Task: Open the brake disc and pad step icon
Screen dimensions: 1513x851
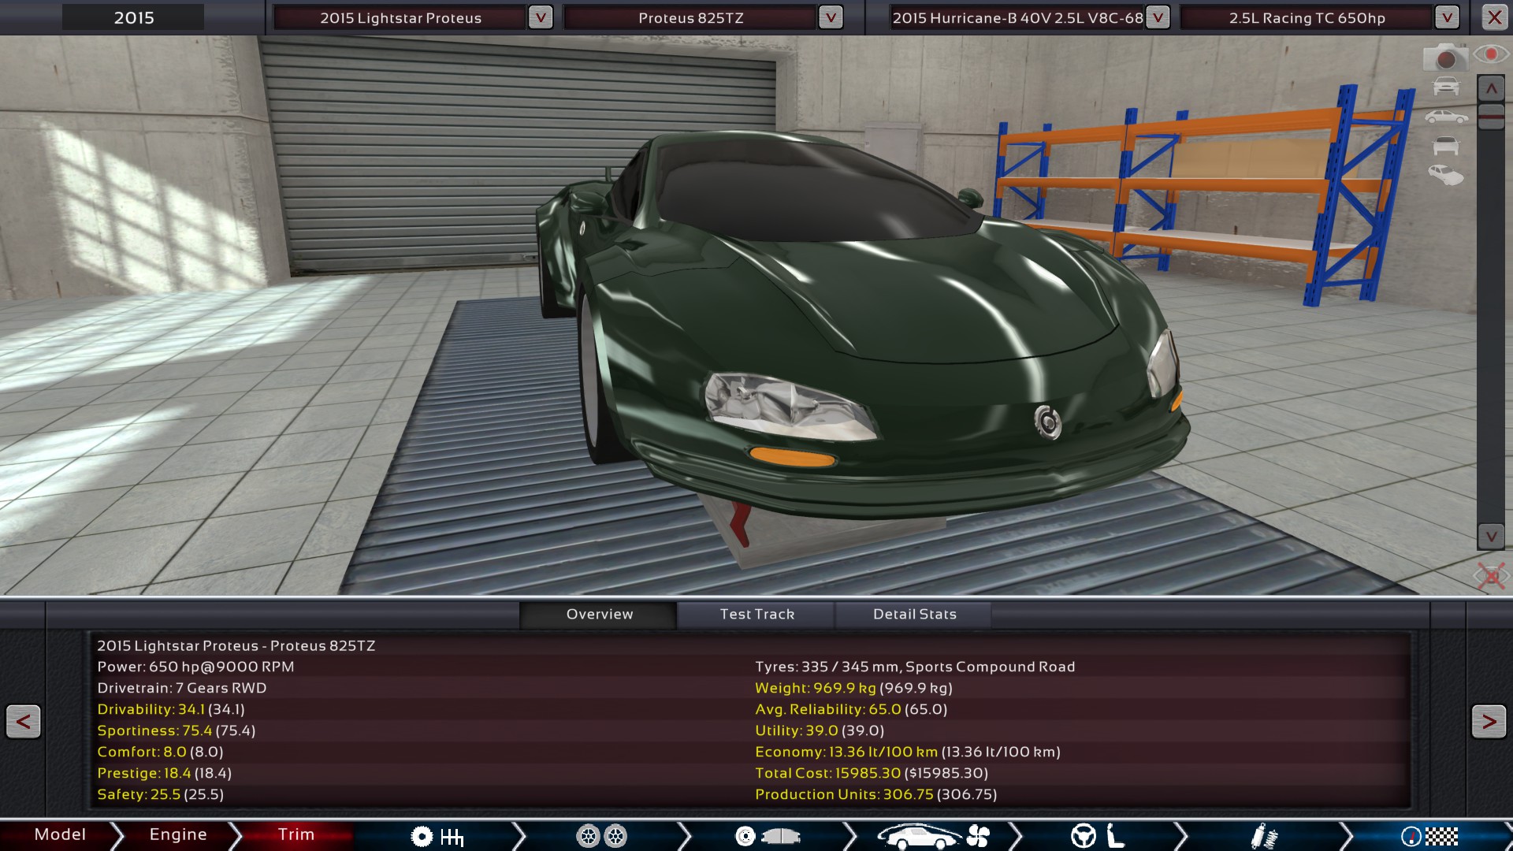Action: [x=768, y=836]
